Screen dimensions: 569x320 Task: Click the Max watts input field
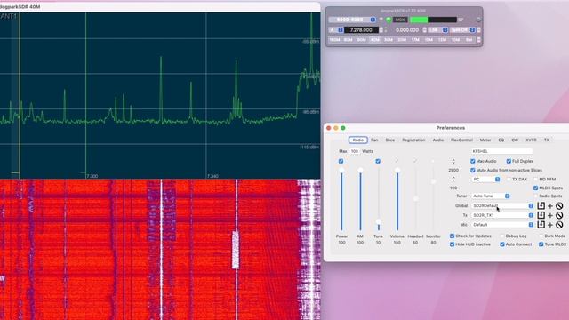(354, 151)
